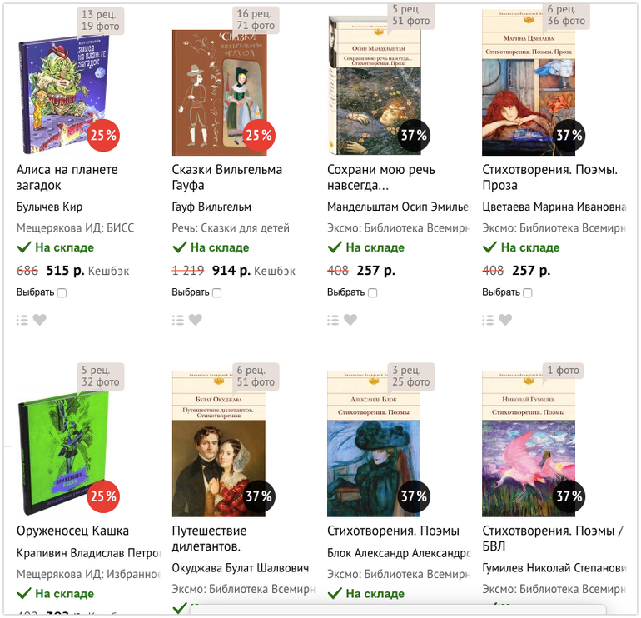The width and height of the screenshot is (641, 618).
Task: Click author link Блок Александр Александрович
Action: pos(399,552)
